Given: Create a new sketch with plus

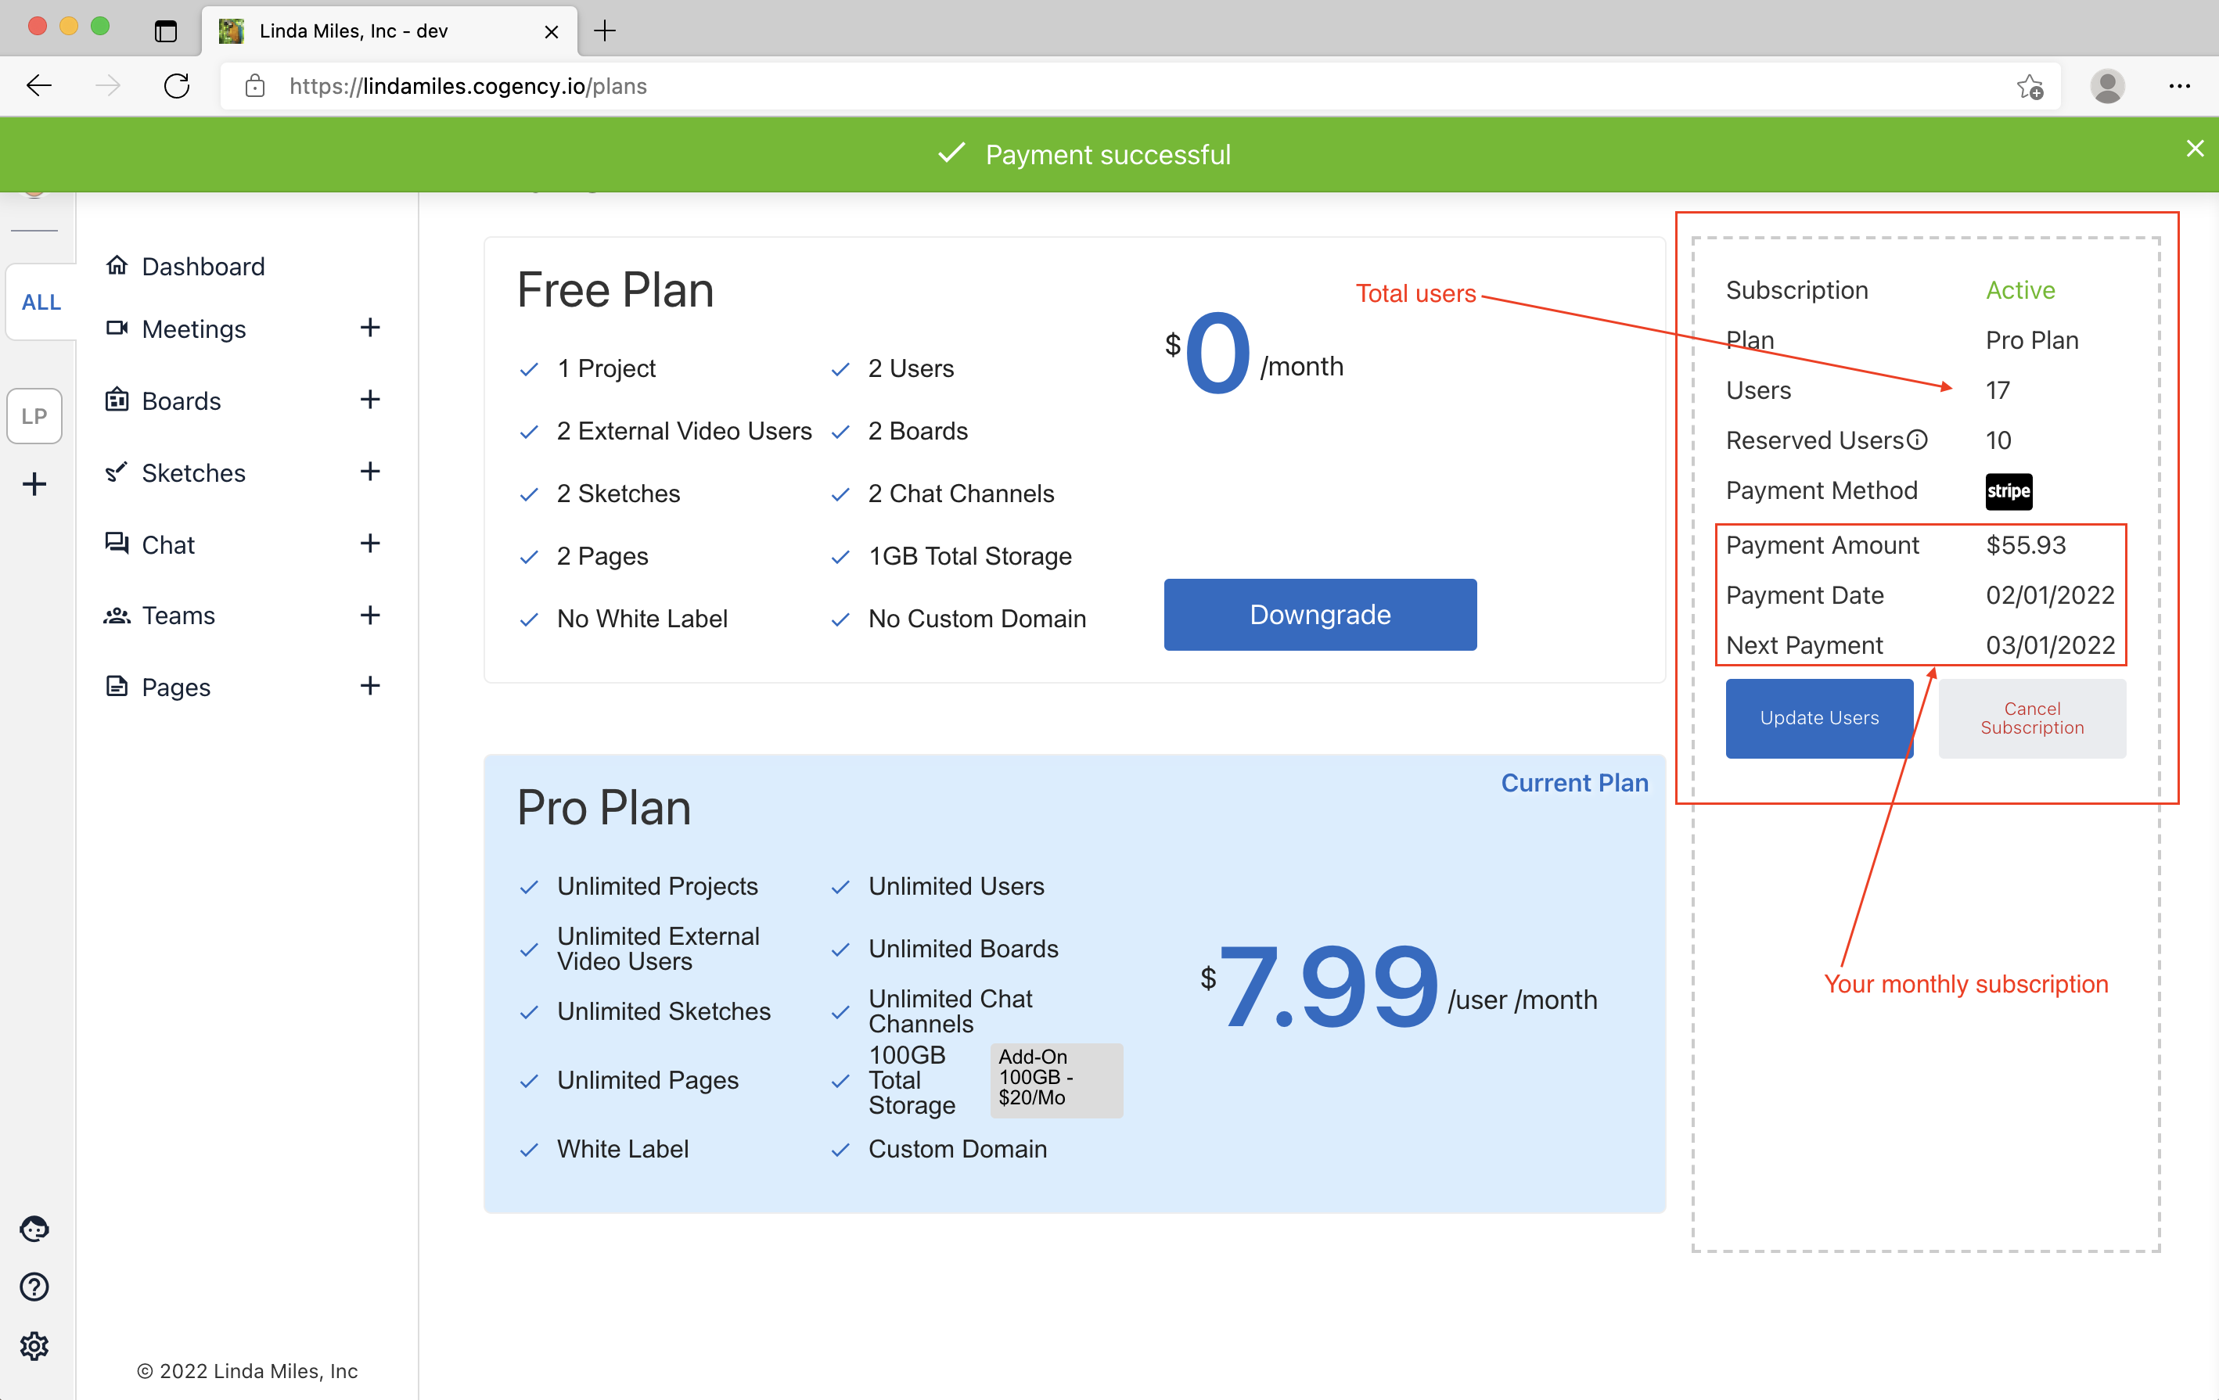Looking at the screenshot, I should coord(369,472).
